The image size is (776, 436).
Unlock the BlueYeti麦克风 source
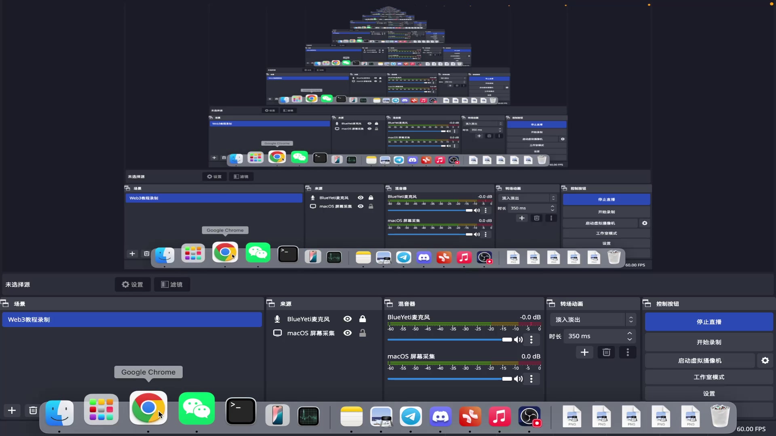363,319
